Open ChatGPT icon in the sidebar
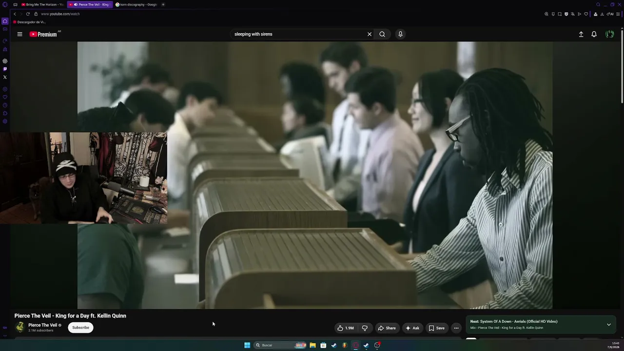This screenshot has height=351, width=624. [5, 61]
